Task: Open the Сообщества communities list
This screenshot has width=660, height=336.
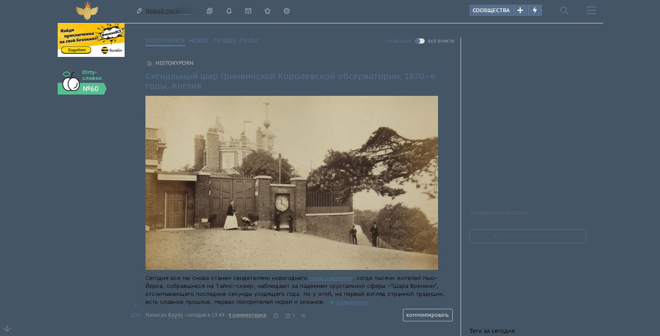Action: click(x=491, y=10)
